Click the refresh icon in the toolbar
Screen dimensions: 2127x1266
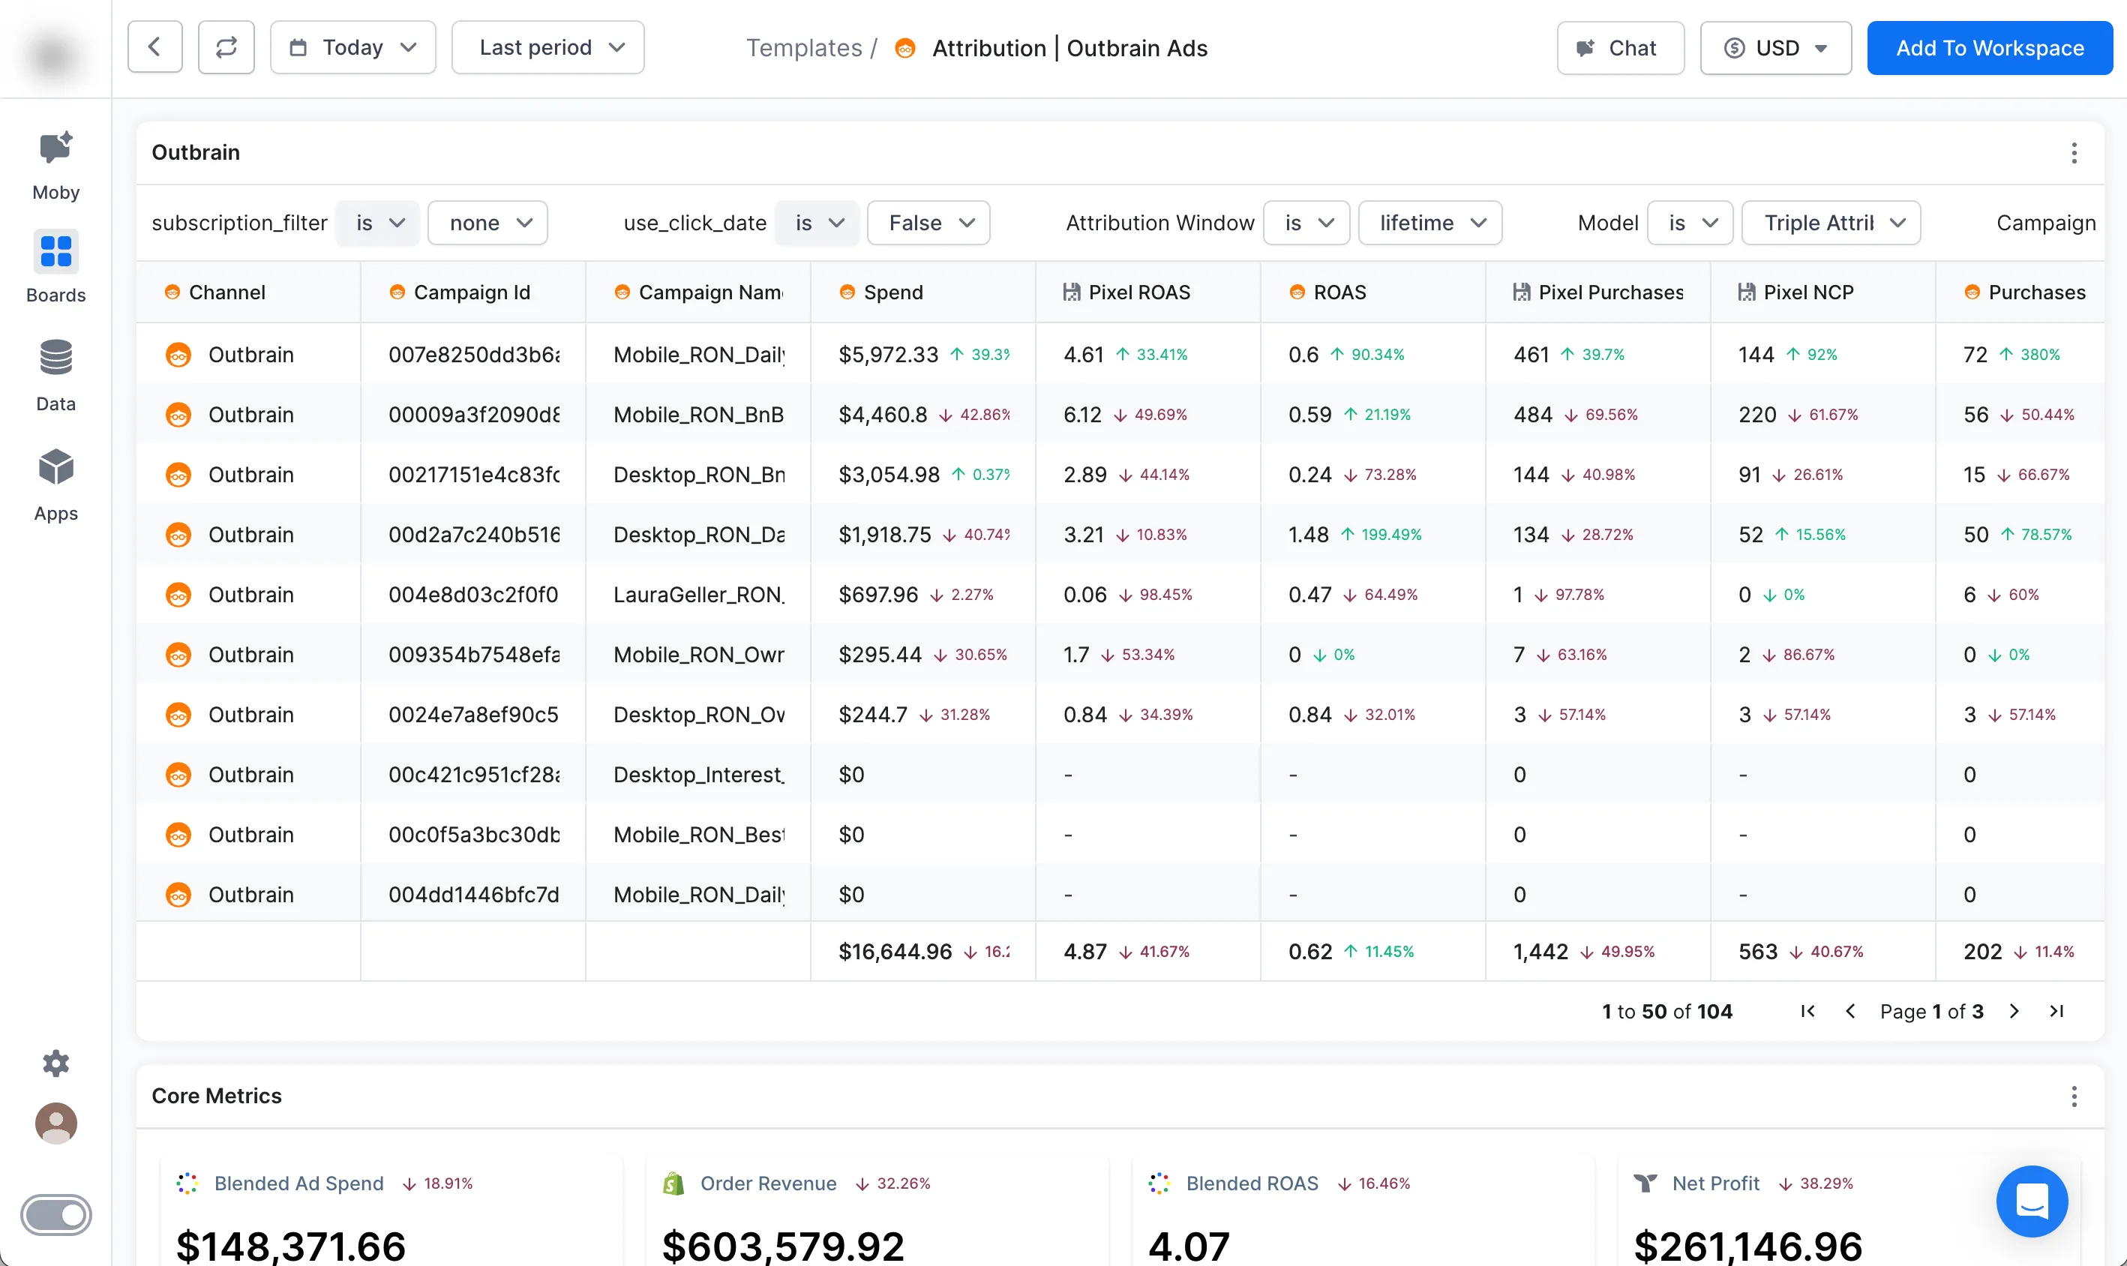pos(226,48)
